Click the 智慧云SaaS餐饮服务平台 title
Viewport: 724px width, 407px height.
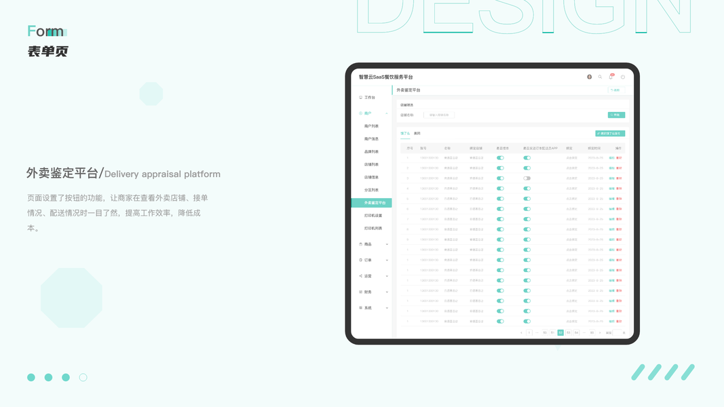point(386,77)
